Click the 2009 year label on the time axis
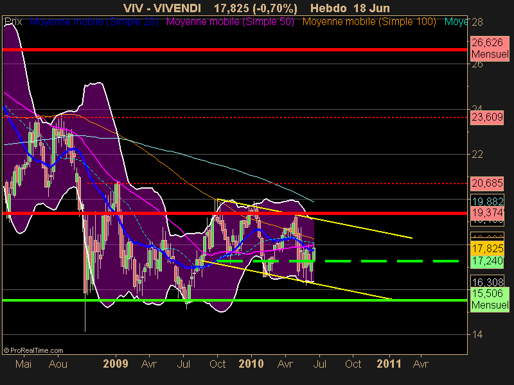Image resolution: width=514 pixels, height=385 pixels. click(x=116, y=364)
